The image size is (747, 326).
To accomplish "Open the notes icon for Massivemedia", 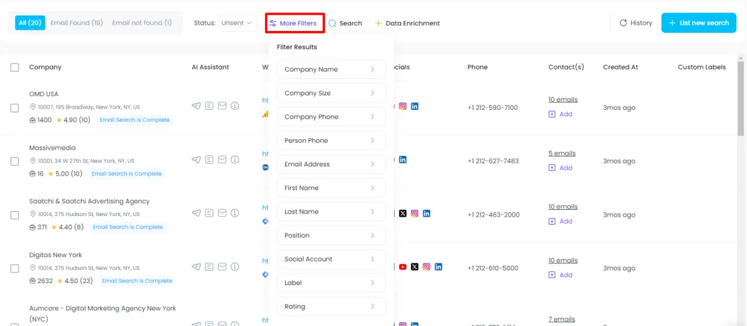I will click(210, 160).
